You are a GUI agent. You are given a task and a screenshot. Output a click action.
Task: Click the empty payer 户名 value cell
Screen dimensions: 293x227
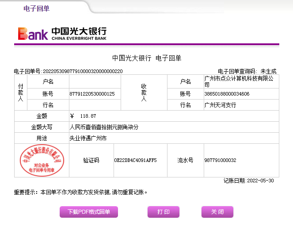(95, 81)
